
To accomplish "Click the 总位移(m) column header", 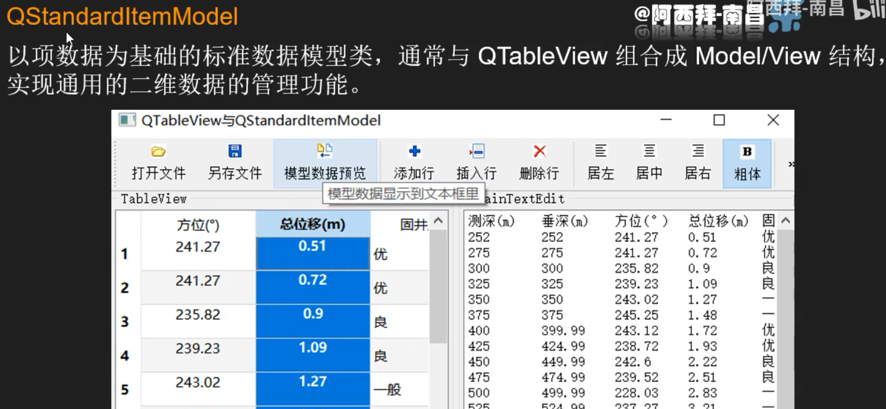I will click(x=312, y=224).
